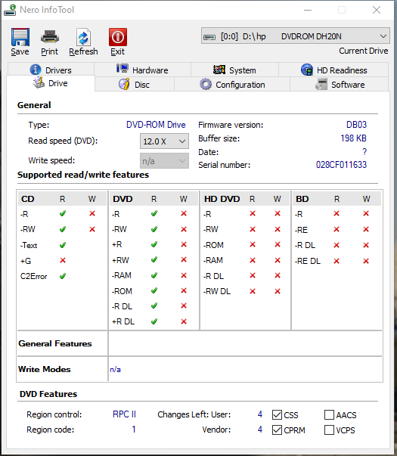
Task: Switch to the Configuration tab
Action: pyautogui.click(x=232, y=85)
